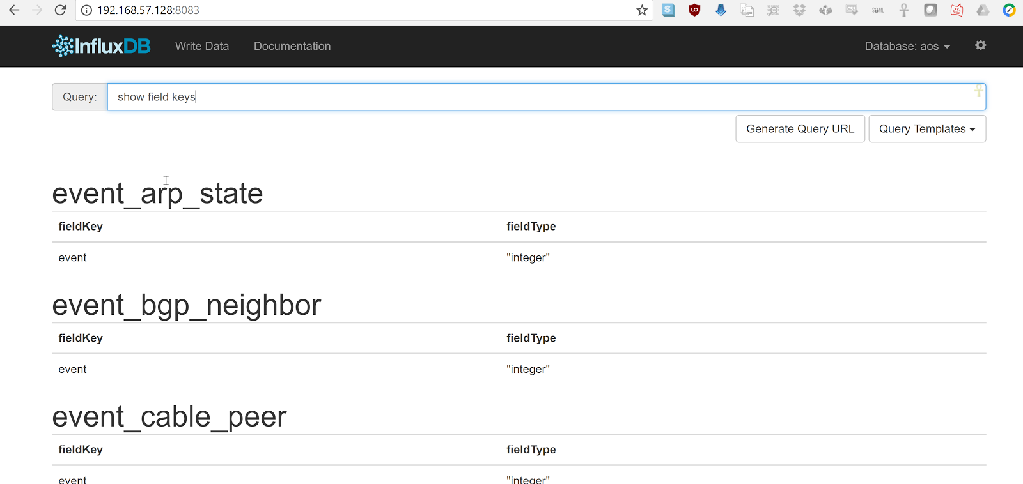Viewport: 1023px width, 484px height.
Task: Click the event_arp_state heading
Action: [157, 193]
